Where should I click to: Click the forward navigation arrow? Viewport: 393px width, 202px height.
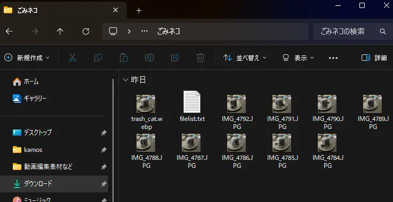coord(35,31)
